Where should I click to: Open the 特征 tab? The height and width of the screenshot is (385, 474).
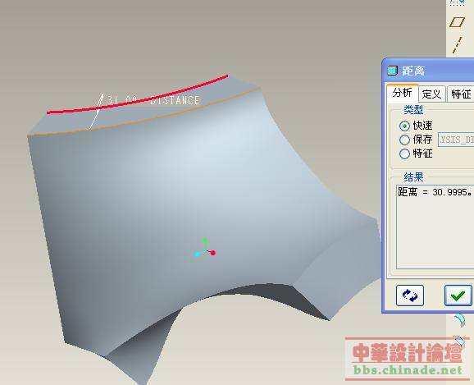coord(460,94)
